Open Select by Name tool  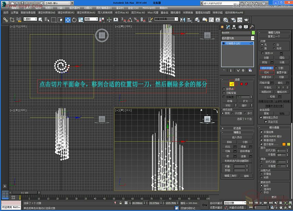tap(47, 20)
